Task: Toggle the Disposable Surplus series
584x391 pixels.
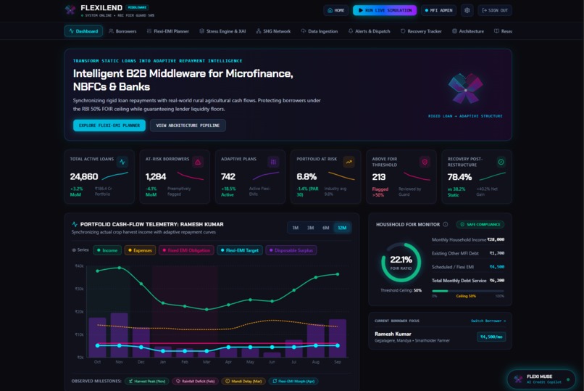Action: 291,250
